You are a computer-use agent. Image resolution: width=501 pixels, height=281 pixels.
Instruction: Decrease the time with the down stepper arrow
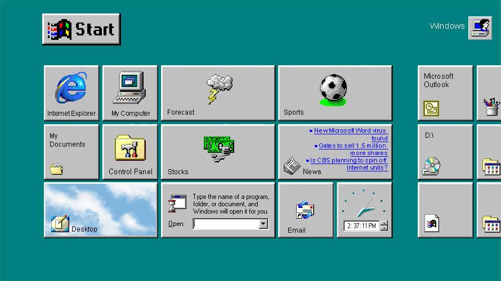click(384, 228)
